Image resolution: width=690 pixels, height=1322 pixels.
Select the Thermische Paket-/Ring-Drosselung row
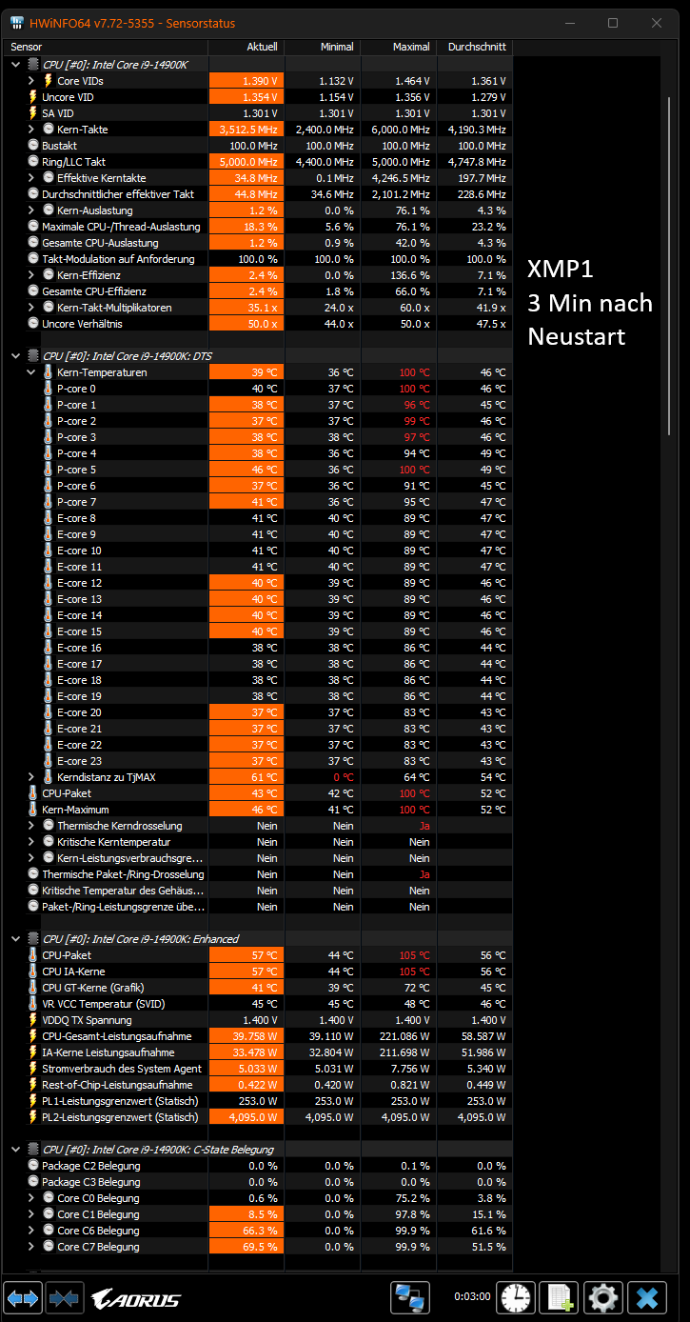click(x=258, y=874)
